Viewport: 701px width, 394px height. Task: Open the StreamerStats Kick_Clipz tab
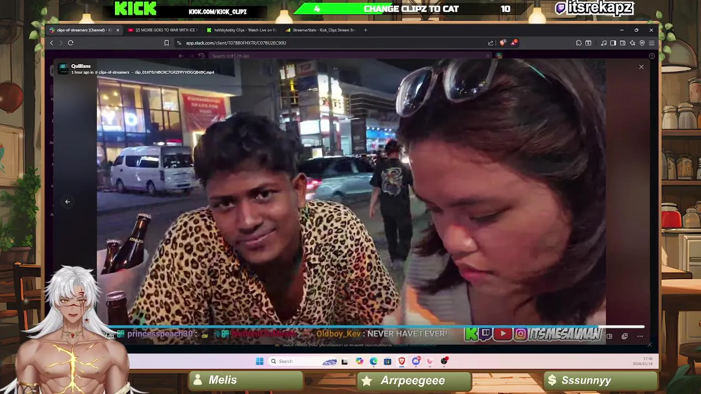(x=320, y=30)
